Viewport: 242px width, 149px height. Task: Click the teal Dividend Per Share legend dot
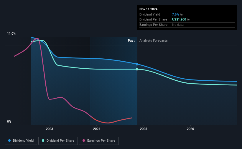click(x=43, y=140)
